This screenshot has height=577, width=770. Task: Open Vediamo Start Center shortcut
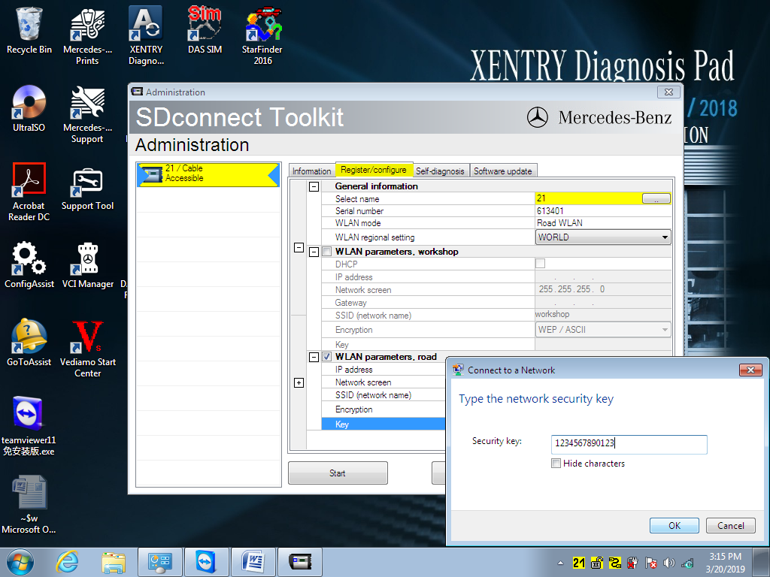coord(87,349)
